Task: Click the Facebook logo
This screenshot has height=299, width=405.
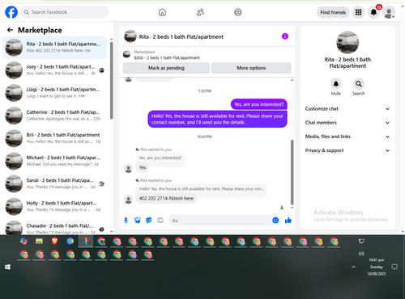Action: pos(11,12)
